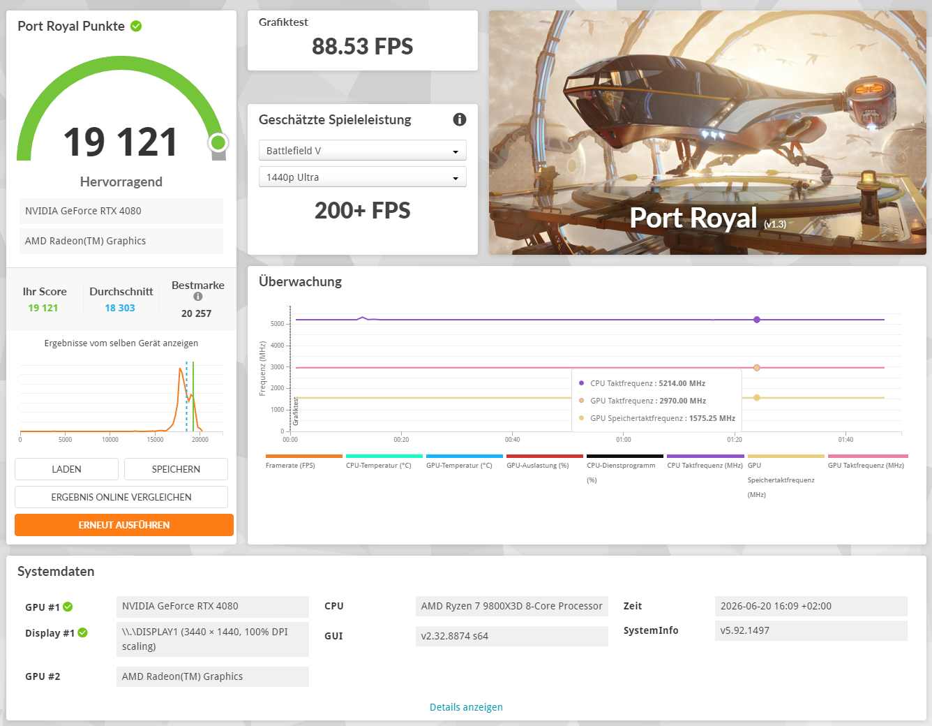The height and width of the screenshot is (726, 932).
Task: Open the 1440p Ultra resolution dropdown
Action: point(363,177)
